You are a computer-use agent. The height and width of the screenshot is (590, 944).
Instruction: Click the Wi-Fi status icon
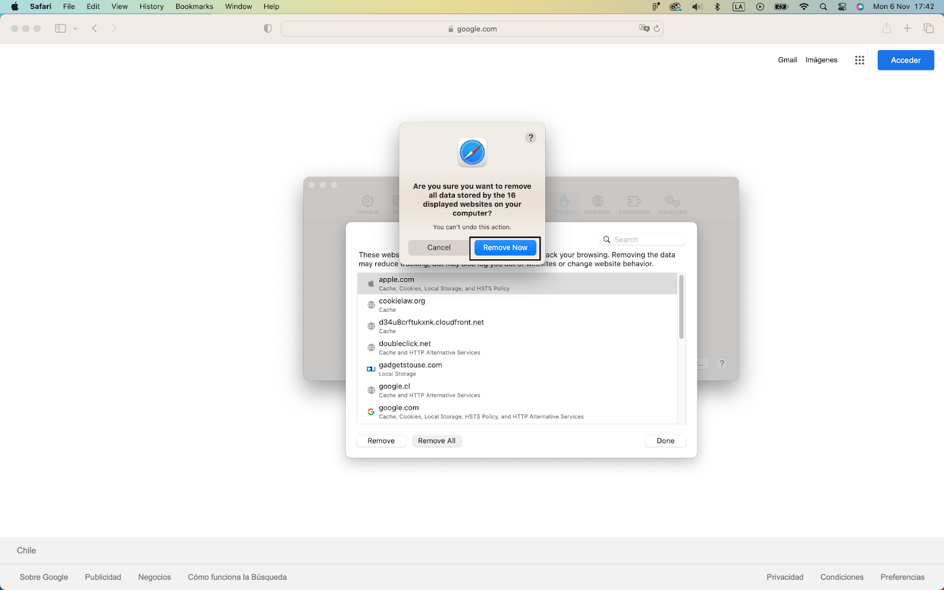pos(804,6)
